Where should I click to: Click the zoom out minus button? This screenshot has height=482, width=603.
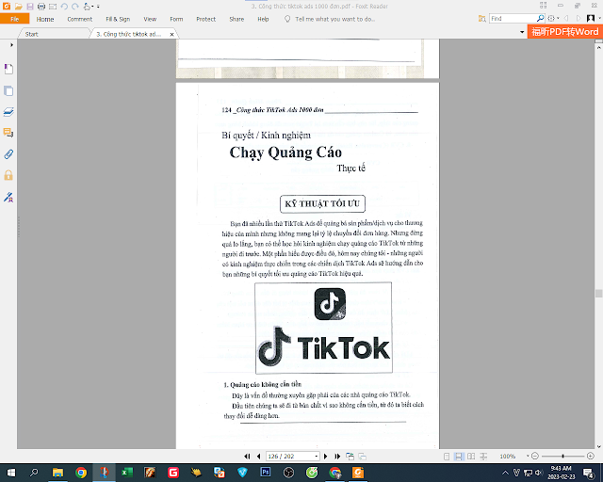point(534,457)
